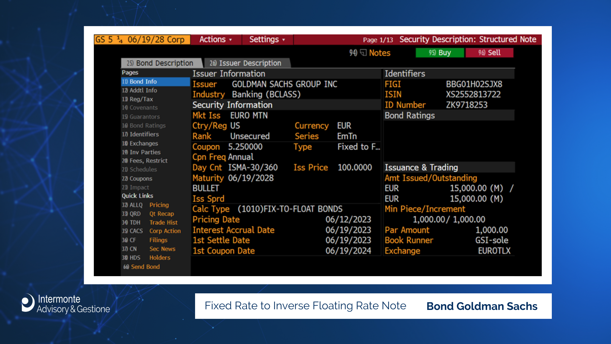The width and height of the screenshot is (611, 344).
Task: Click the GS 5 1/4 06/19/28 Corp security field
Action: [x=142, y=39]
